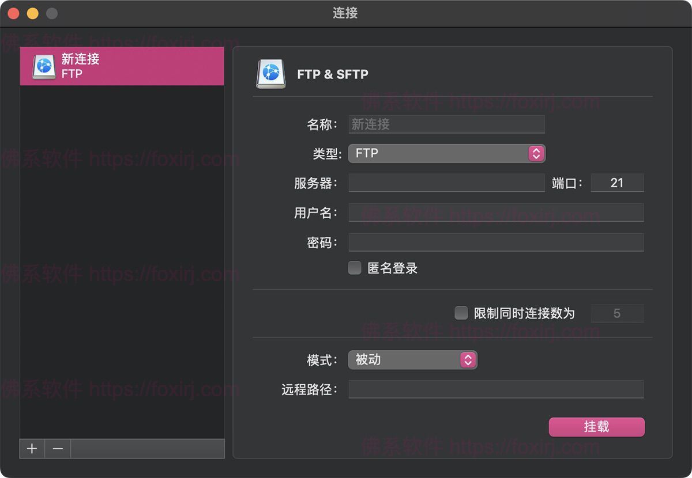The image size is (692, 478).
Task: Click the 名称 text field
Action: [x=447, y=124]
